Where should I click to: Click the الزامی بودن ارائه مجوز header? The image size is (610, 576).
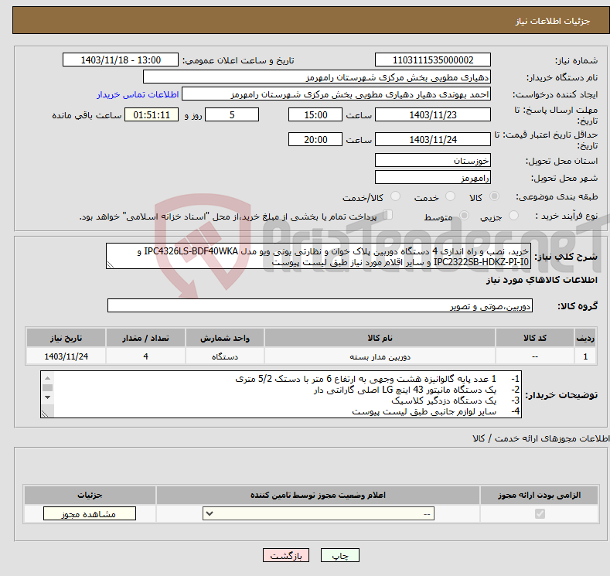tap(539, 495)
